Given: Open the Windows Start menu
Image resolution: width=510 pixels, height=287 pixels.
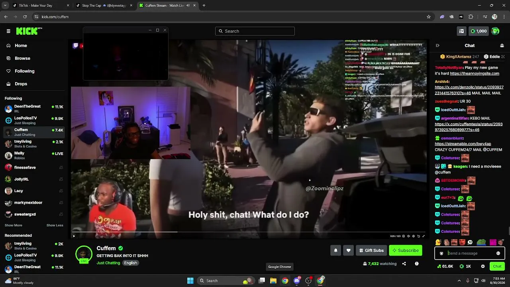Looking at the screenshot, I should [x=190, y=281].
